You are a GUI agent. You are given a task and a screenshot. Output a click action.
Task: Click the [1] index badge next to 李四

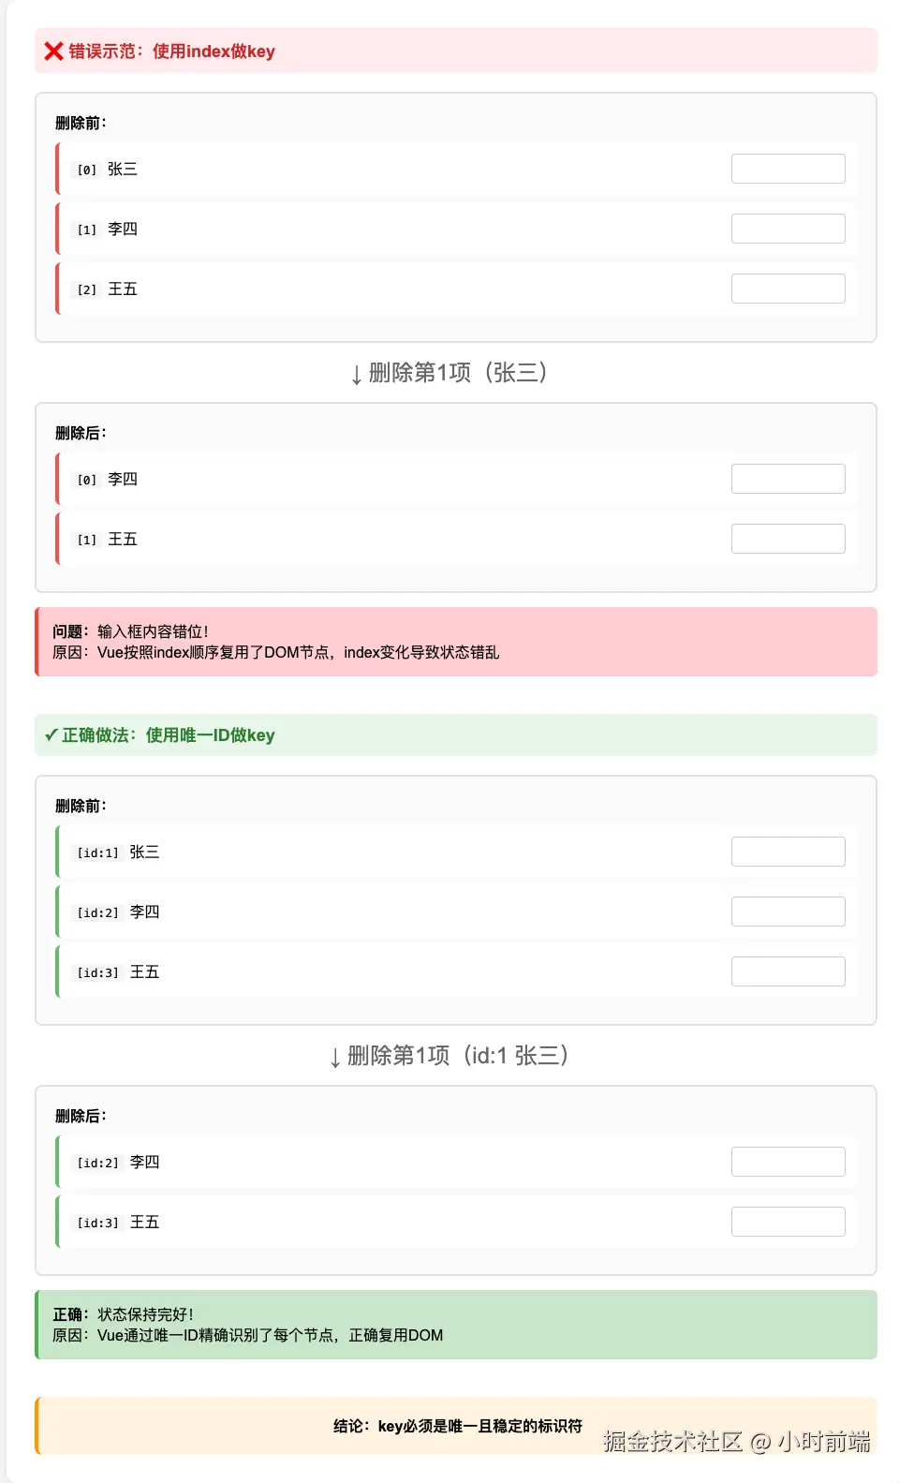85,229
